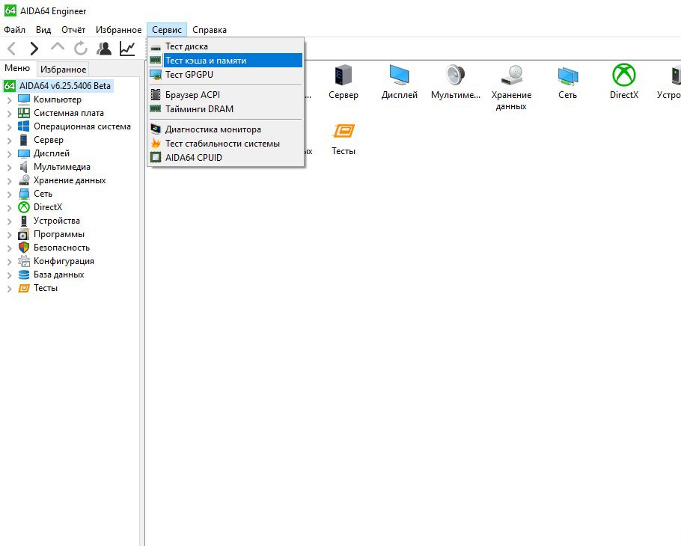Select Устройства in the tree

coord(56,221)
